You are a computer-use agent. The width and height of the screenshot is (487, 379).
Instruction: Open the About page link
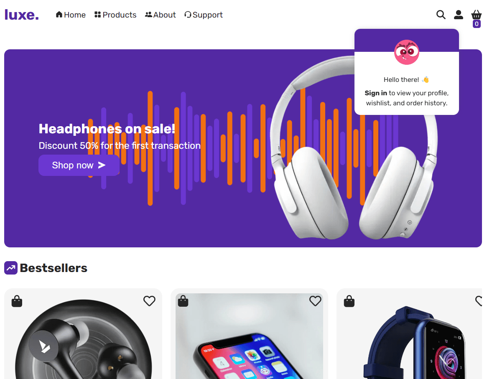pos(160,15)
